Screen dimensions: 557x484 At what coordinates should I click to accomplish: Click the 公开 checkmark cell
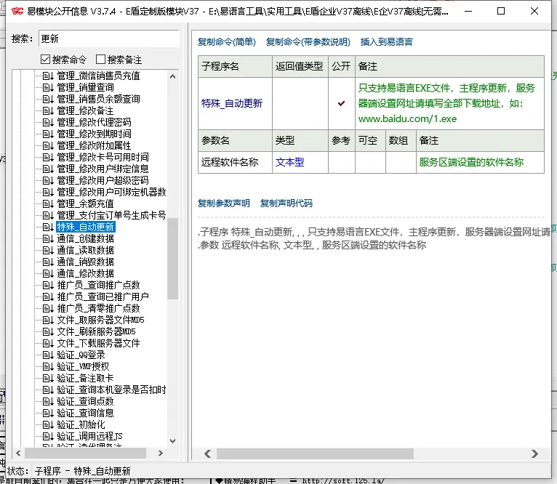click(x=341, y=103)
